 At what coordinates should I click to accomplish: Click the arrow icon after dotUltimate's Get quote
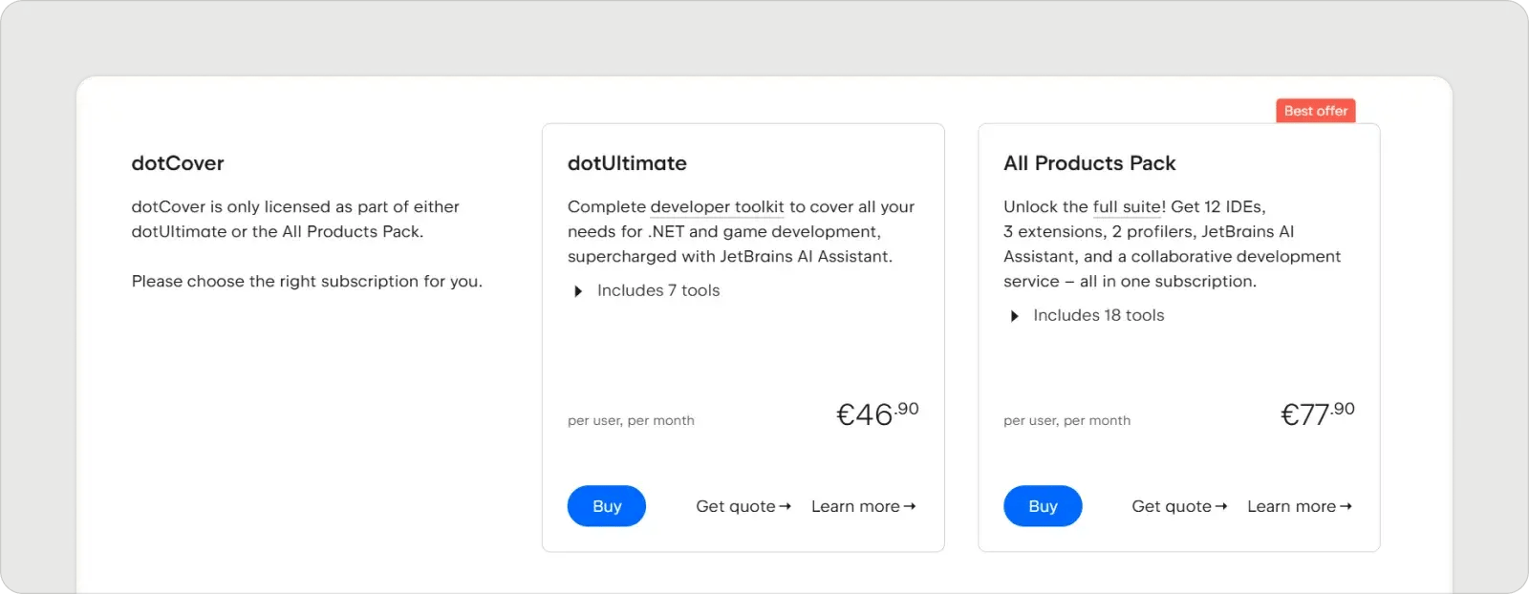(786, 506)
